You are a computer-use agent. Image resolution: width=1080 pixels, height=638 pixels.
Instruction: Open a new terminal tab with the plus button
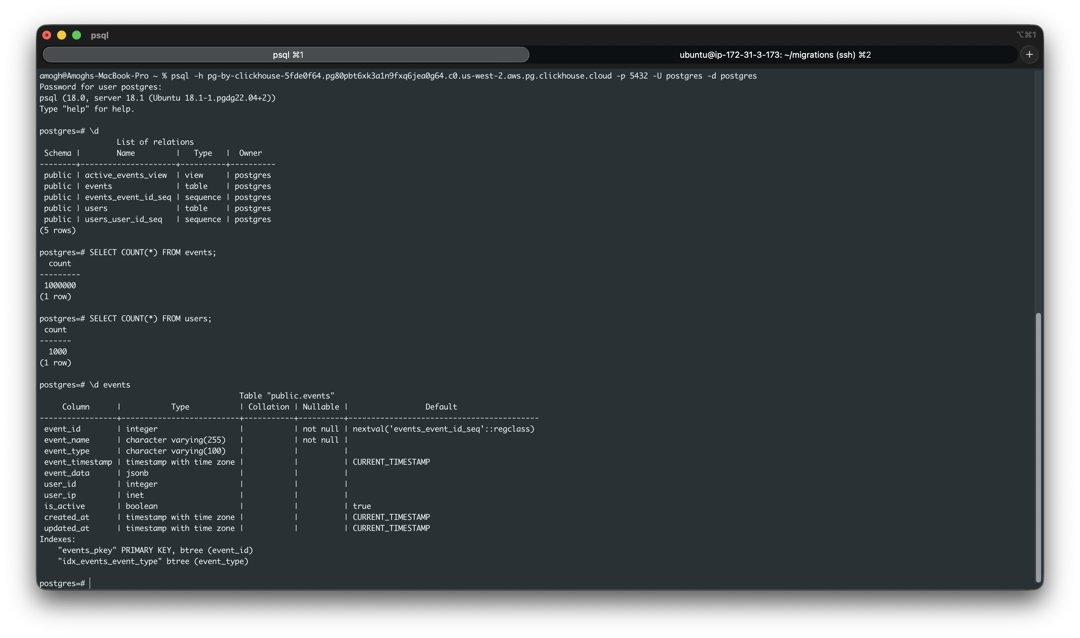point(1029,54)
